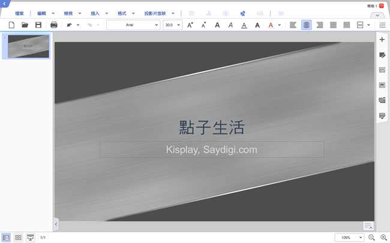Click the Kisplay, Saydigi.com subtitle box
390x243 pixels.
212,150
